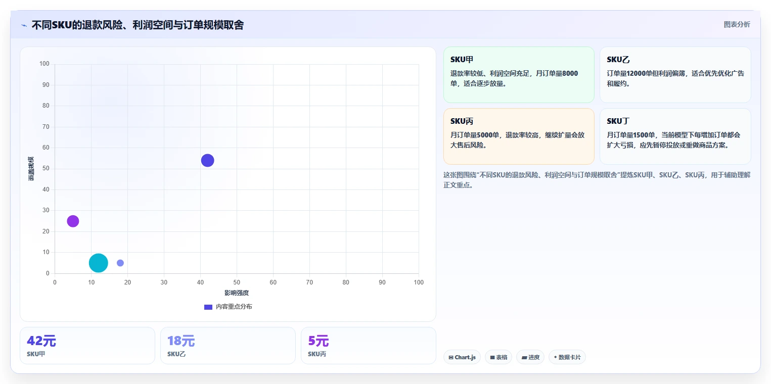
Task: Click the 42元 SKU甲 stat card
Action: pyautogui.click(x=87, y=346)
